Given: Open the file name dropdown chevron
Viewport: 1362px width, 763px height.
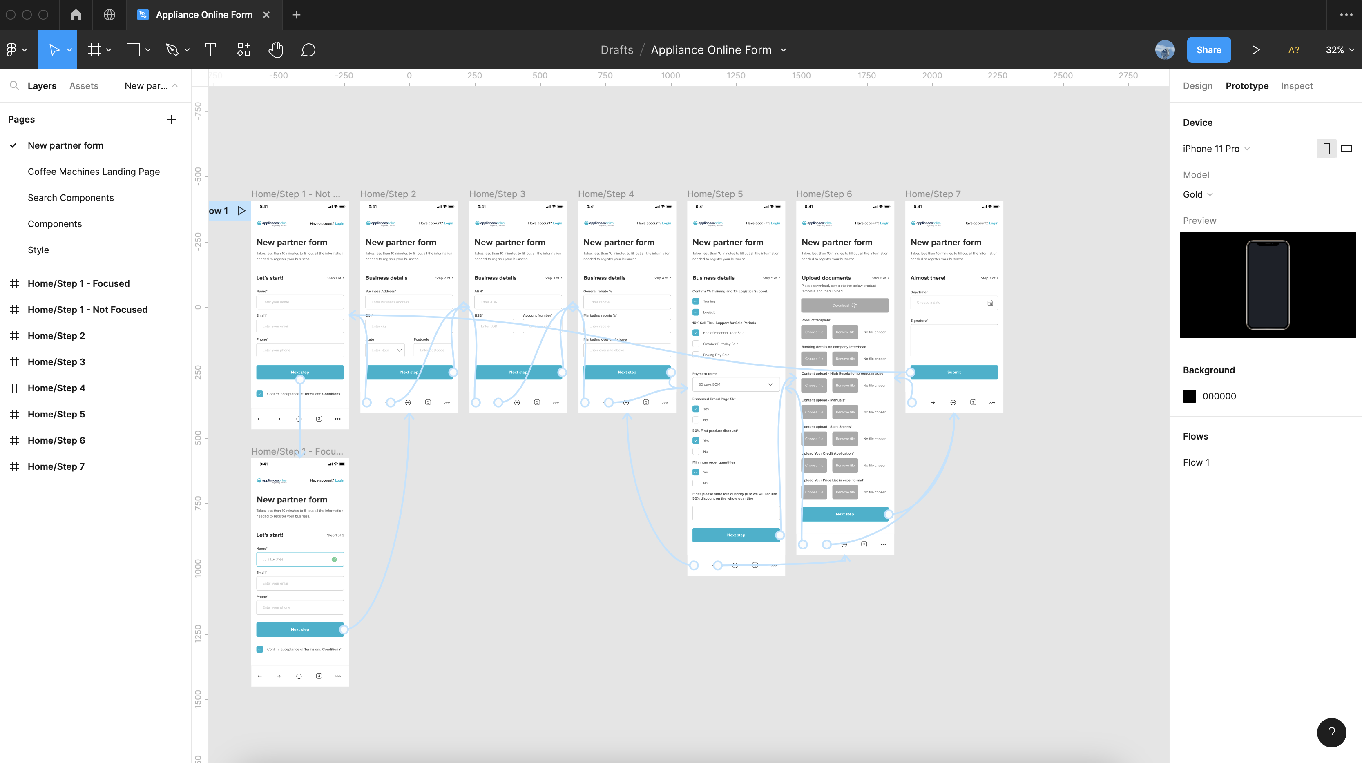Looking at the screenshot, I should point(784,50).
